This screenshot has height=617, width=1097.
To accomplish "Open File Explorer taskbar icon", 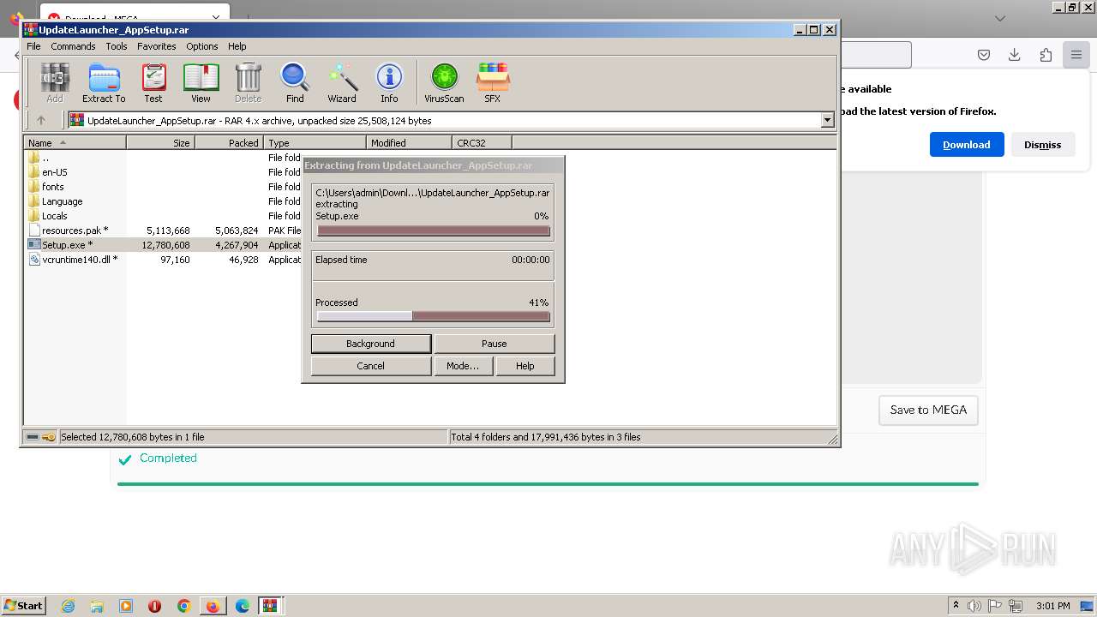I will tap(97, 606).
